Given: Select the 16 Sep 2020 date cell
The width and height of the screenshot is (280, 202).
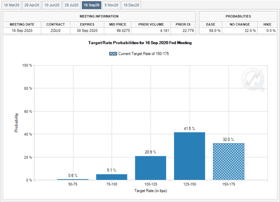Looking at the screenshot, I should pos(22,31).
